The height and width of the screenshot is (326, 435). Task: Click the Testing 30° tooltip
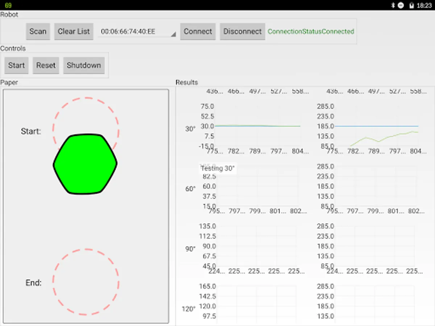coord(218,169)
